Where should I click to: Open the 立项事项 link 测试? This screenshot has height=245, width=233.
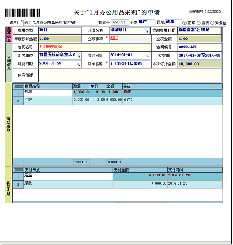[x=114, y=38]
